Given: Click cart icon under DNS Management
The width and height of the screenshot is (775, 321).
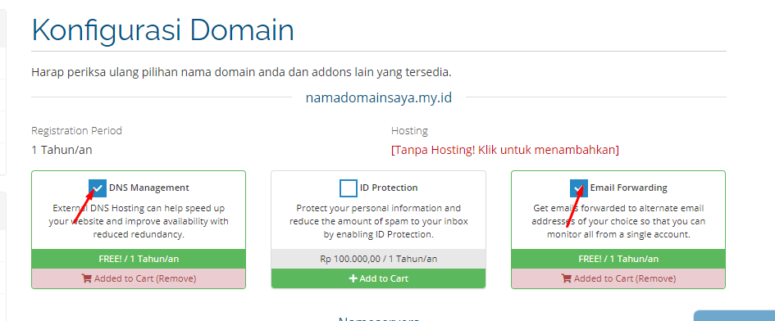Looking at the screenshot, I should click(x=86, y=278).
